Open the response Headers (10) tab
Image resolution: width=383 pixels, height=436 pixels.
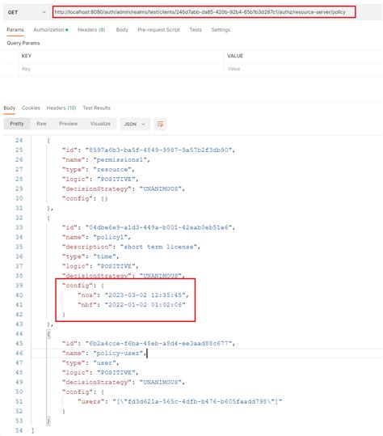click(x=61, y=108)
